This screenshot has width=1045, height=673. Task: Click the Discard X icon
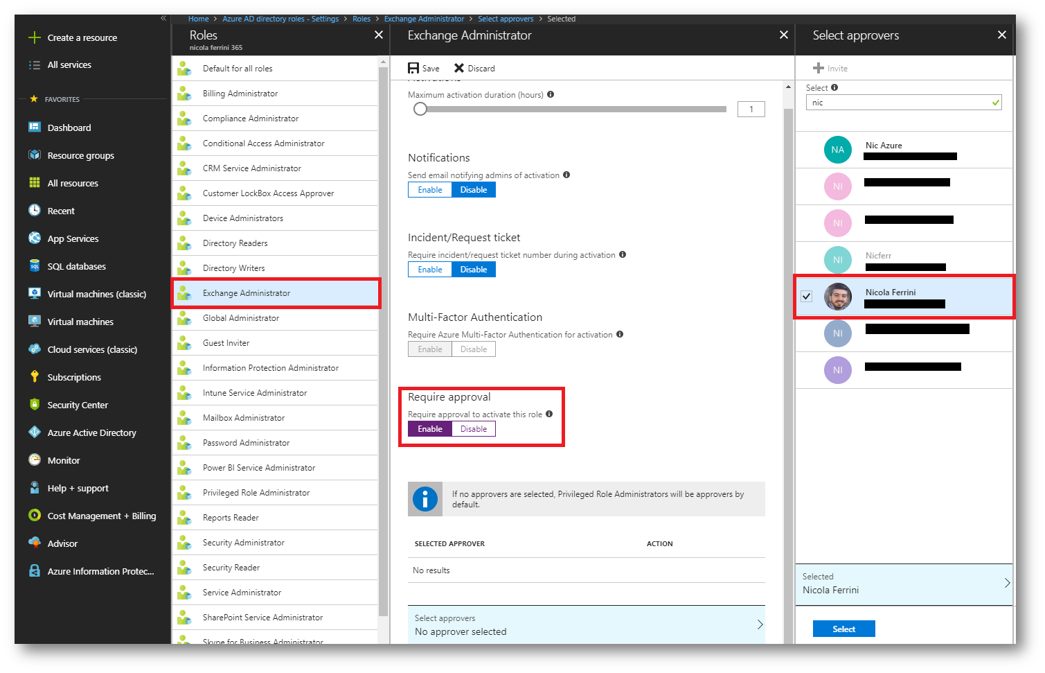click(x=459, y=68)
